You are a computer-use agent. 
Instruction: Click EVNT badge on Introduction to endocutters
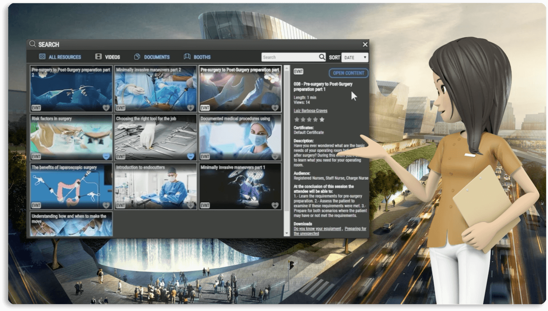click(x=121, y=206)
